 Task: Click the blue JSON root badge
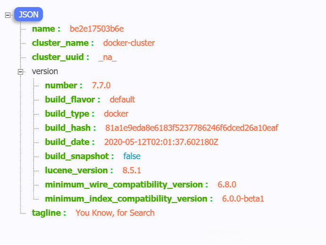[x=28, y=15]
